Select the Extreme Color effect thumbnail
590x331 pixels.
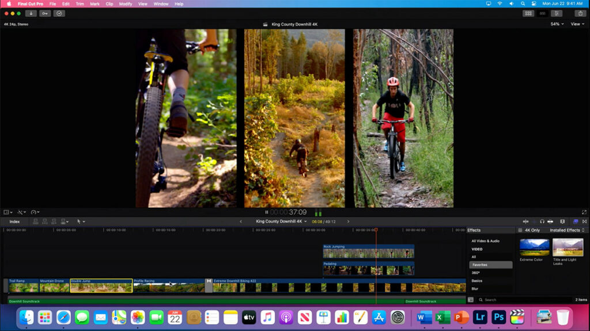534,247
